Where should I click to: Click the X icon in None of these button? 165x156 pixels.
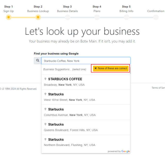coord(96,68)
